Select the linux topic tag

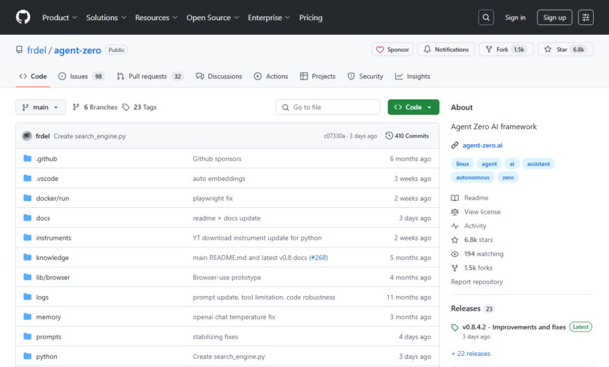pos(462,163)
